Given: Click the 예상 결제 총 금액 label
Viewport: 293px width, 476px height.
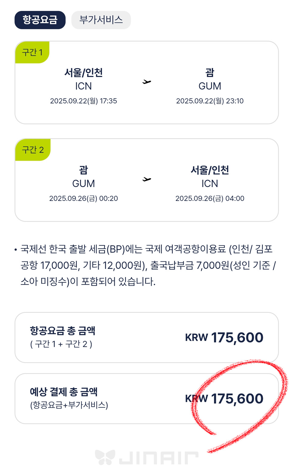Looking at the screenshot, I should click(x=64, y=392).
